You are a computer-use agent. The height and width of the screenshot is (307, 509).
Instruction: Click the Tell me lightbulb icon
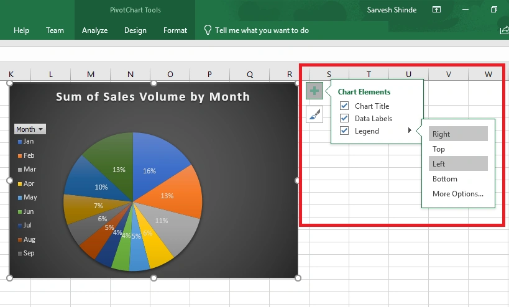pyautogui.click(x=208, y=30)
